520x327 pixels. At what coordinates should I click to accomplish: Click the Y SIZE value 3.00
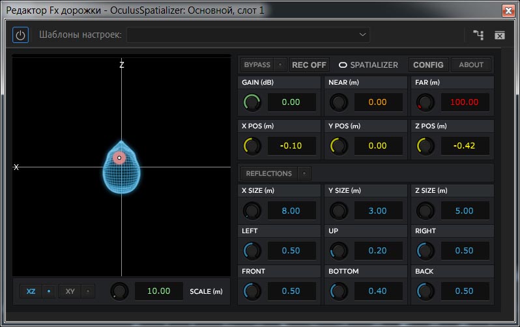(x=378, y=211)
